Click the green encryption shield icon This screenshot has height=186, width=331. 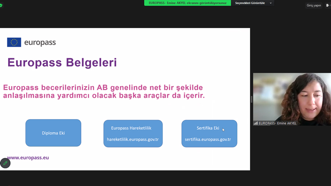tap(1, 5)
